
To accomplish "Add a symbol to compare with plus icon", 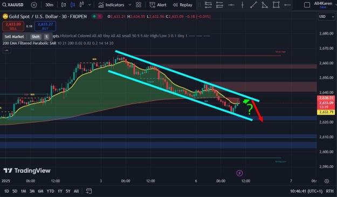I will click(34, 5).
